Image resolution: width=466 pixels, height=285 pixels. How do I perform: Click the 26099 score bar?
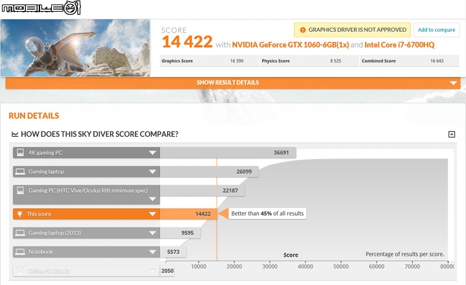coord(209,172)
